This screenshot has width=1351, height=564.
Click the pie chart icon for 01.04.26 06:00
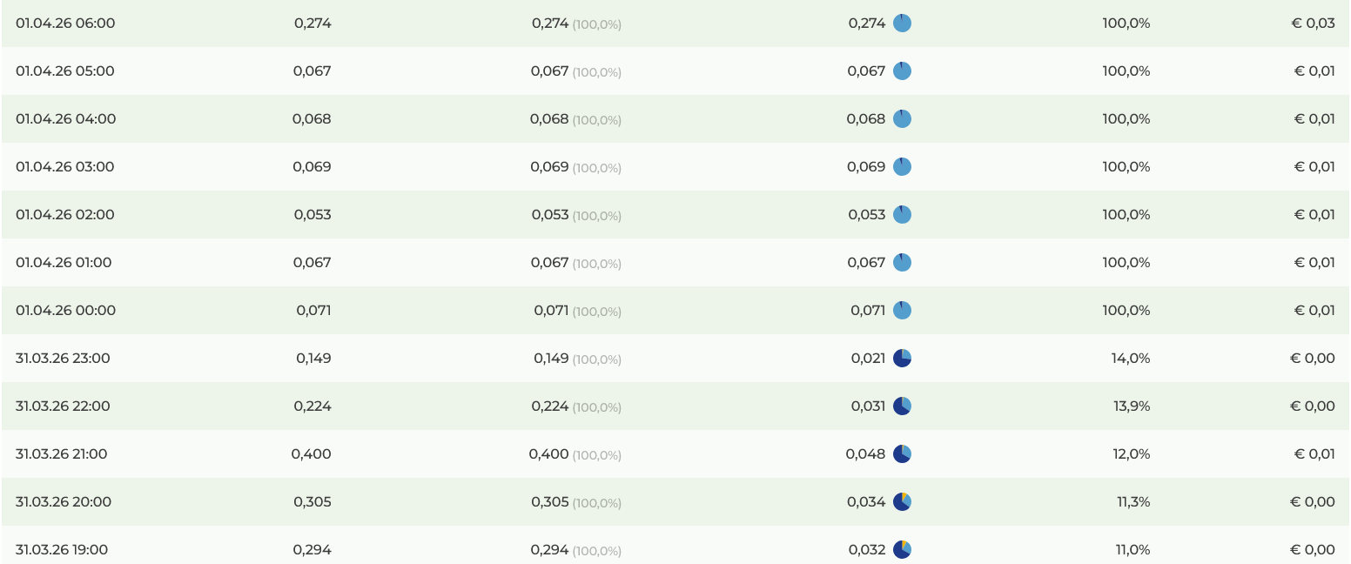(x=902, y=23)
